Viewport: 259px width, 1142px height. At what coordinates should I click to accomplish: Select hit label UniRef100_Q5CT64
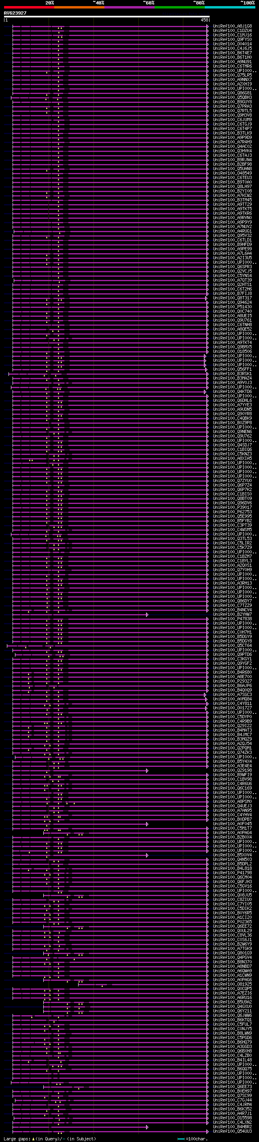tap(232, 645)
